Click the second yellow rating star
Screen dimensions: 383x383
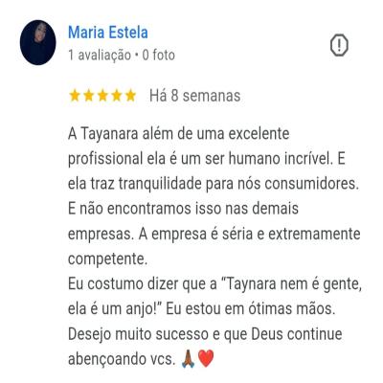[x=88, y=96]
